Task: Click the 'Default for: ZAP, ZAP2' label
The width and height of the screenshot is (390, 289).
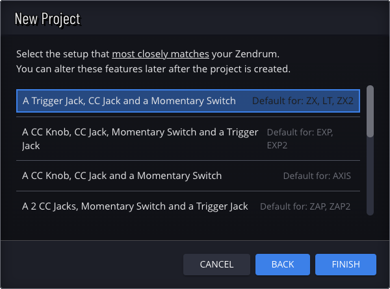Action: [x=305, y=206]
